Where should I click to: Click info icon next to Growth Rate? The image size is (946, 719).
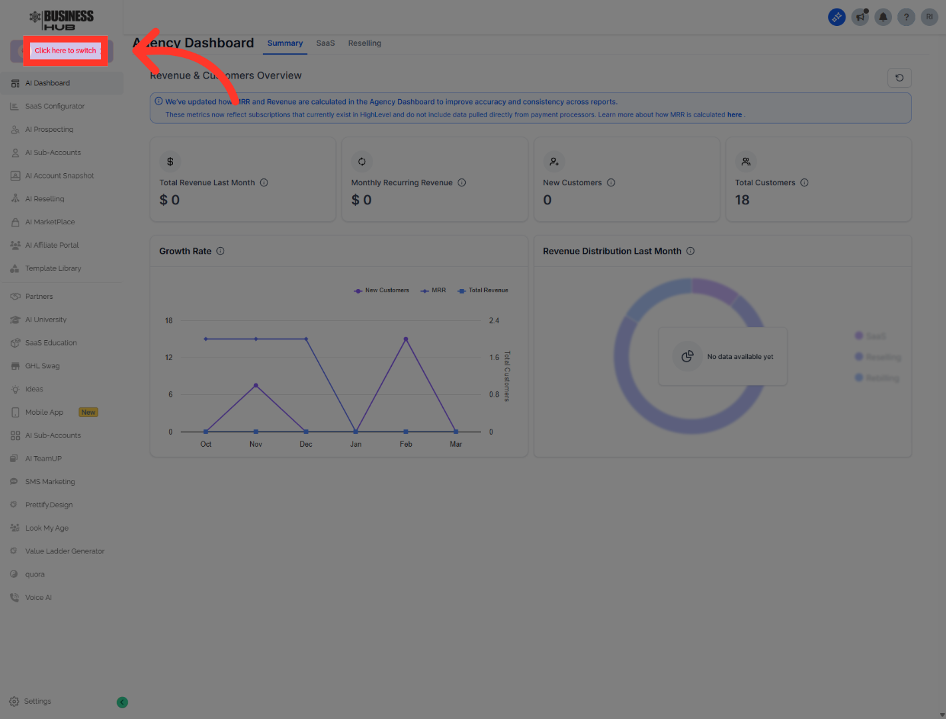(x=220, y=251)
